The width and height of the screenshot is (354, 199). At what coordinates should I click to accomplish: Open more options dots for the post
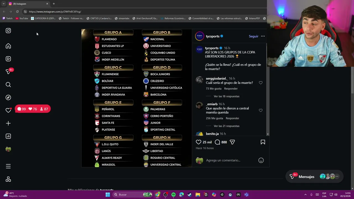pyautogui.click(x=263, y=36)
